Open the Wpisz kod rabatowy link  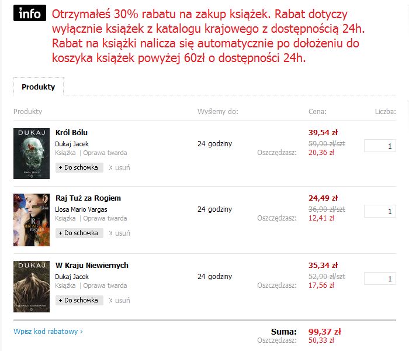[x=48, y=332]
